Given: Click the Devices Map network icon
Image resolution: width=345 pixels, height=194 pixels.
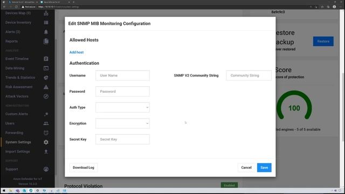Looking at the screenshot, I should 46,13.
